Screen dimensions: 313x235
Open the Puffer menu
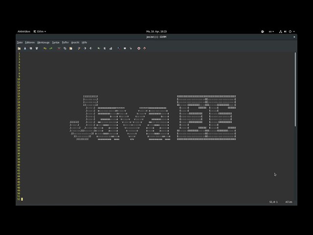(x=65, y=43)
